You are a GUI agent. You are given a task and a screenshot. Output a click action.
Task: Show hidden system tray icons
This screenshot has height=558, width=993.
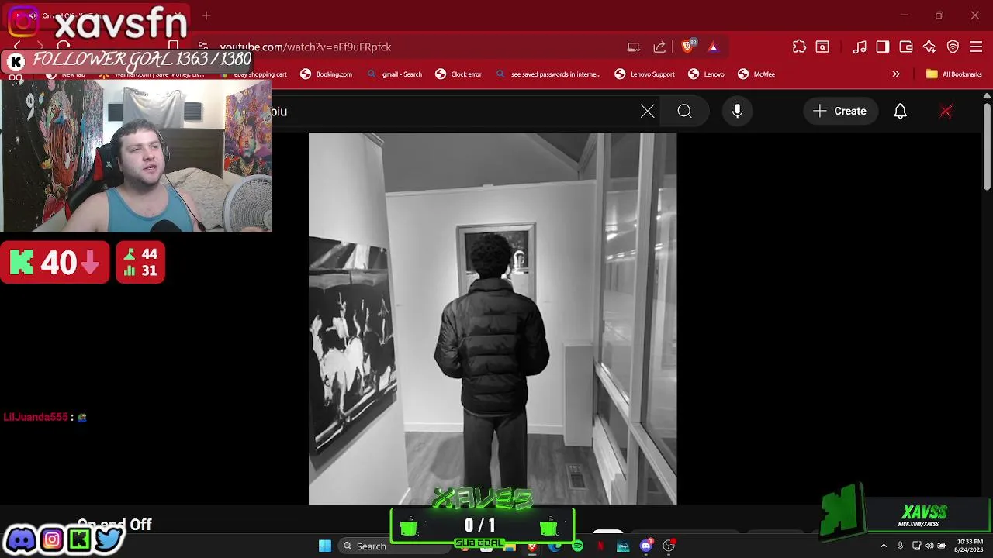pyautogui.click(x=884, y=546)
